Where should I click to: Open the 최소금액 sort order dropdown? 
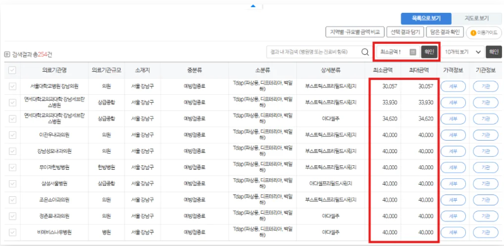pyautogui.click(x=398, y=52)
